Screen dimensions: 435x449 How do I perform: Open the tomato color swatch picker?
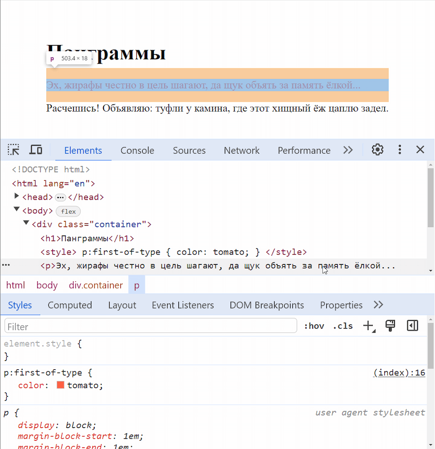(x=60, y=385)
